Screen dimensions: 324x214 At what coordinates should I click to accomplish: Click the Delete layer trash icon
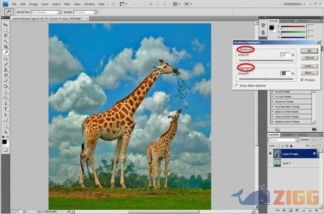(316, 210)
